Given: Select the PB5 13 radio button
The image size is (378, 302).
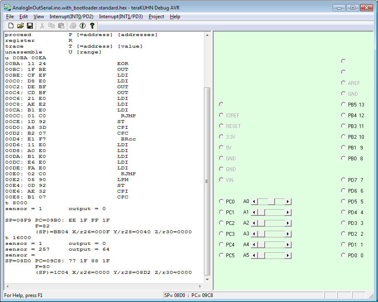Looking at the screenshot, I should [344, 104].
